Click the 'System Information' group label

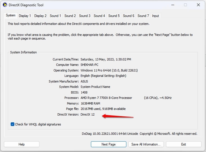[23, 52]
